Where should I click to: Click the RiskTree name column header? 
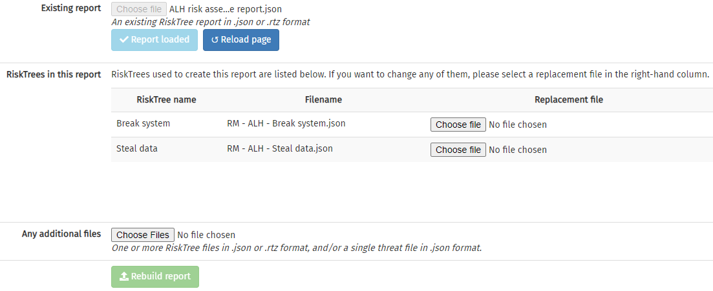[x=166, y=100]
